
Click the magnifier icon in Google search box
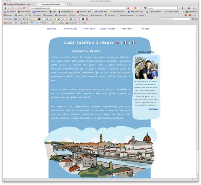click(x=178, y=8)
